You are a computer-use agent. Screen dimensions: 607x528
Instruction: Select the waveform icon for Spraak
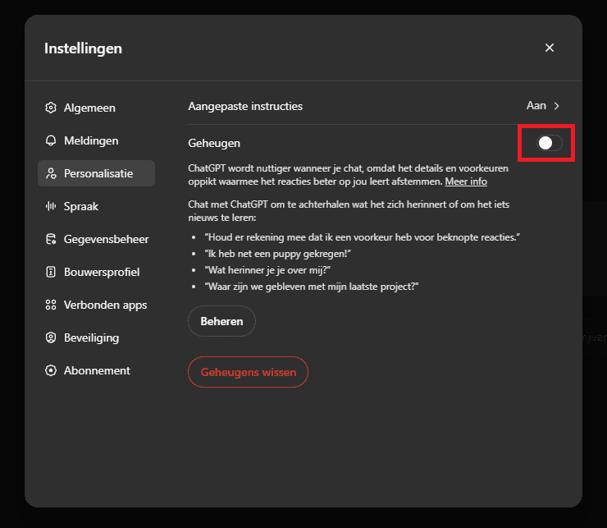51,206
